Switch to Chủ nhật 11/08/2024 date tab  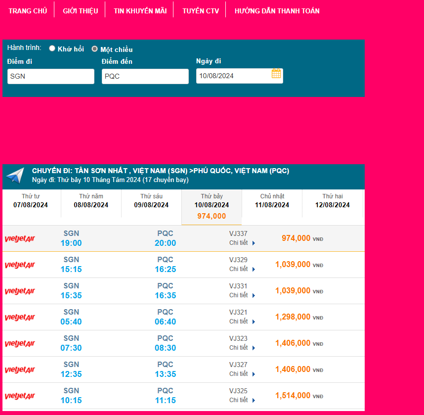click(x=272, y=201)
